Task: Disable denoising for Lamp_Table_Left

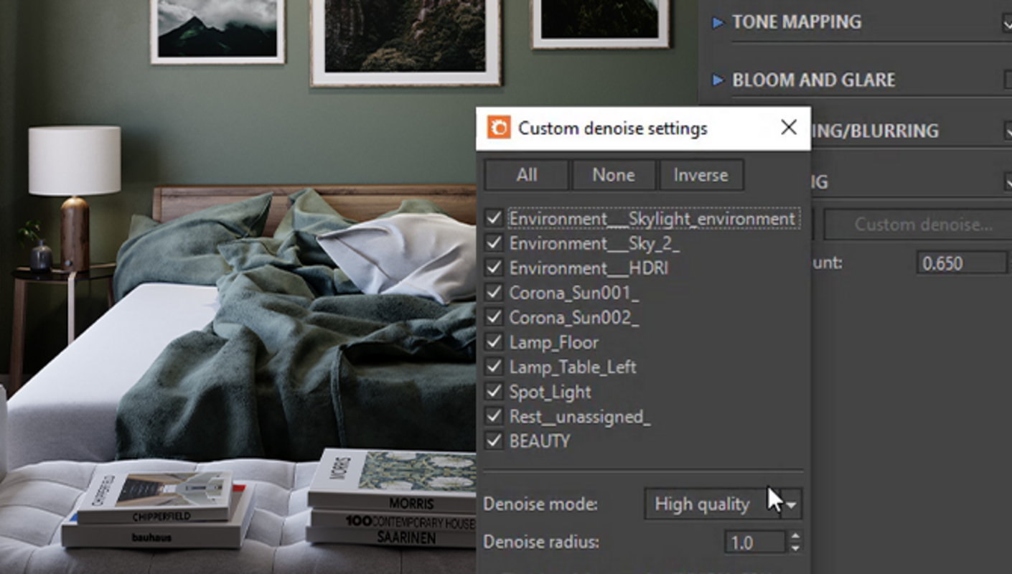Action: point(494,367)
